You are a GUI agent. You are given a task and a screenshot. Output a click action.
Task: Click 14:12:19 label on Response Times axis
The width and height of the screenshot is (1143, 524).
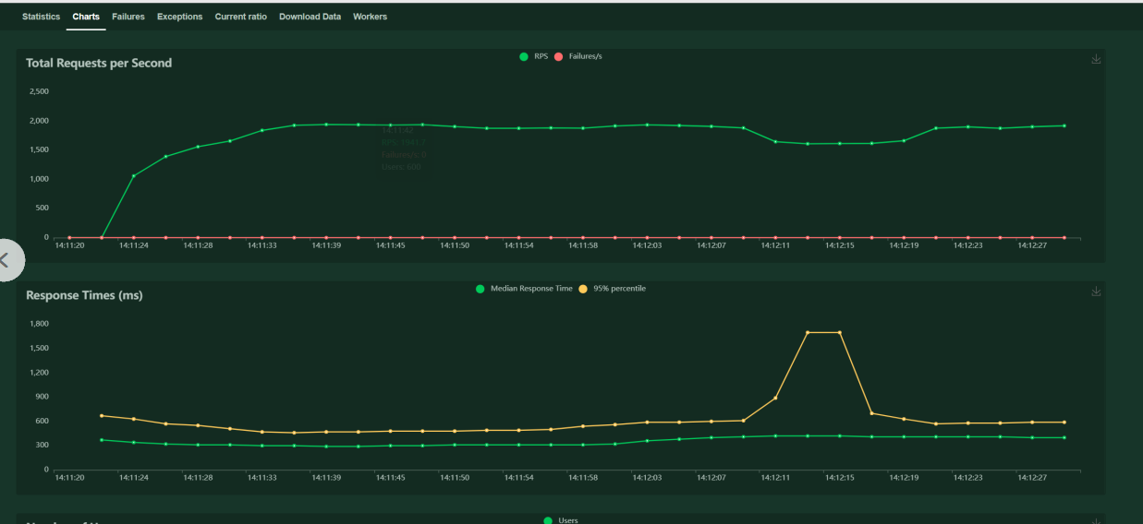click(x=904, y=478)
